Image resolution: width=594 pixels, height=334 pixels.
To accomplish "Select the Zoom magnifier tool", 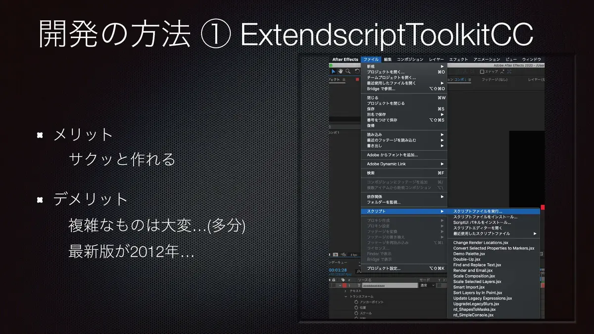I will click(348, 71).
